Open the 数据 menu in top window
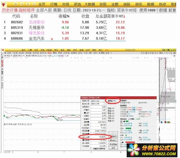This screenshot has width=180, height=158. pyautogui.click(x=151, y=4)
